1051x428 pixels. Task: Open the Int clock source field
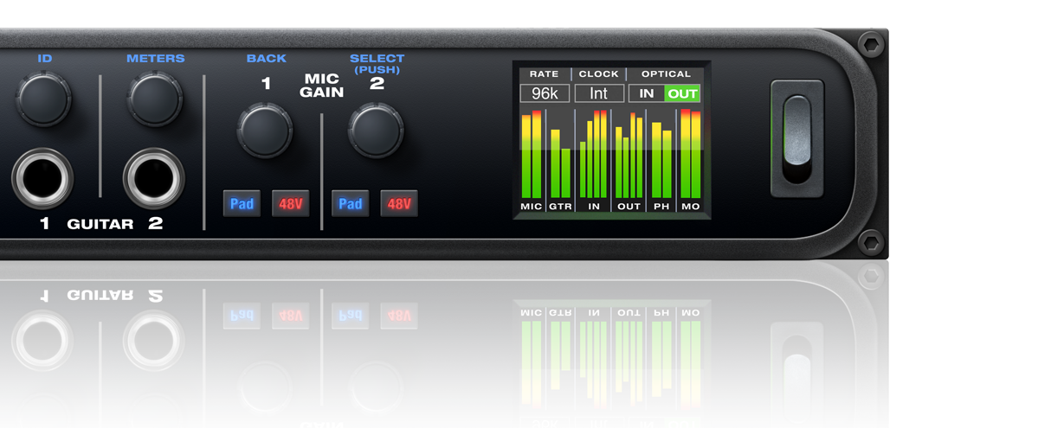(599, 93)
